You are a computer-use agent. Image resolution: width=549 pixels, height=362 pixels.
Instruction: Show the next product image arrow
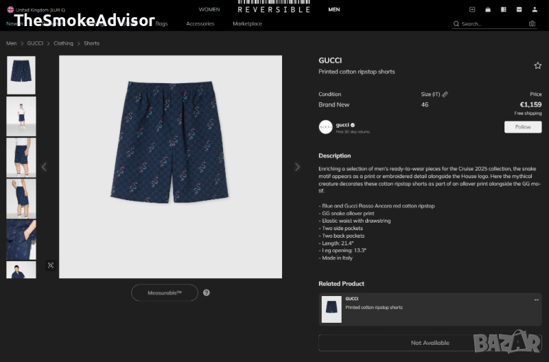click(297, 167)
